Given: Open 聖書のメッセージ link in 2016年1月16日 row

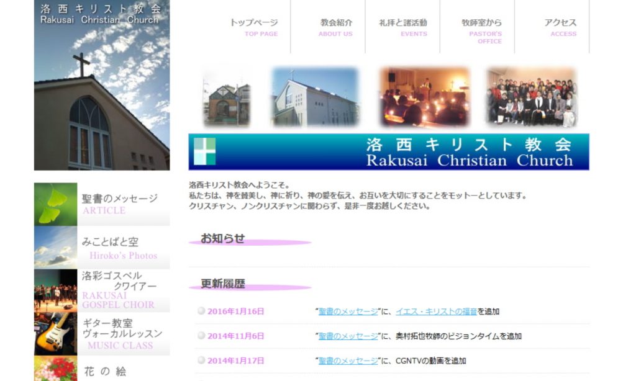Looking at the screenshot, I should (348, 312).
